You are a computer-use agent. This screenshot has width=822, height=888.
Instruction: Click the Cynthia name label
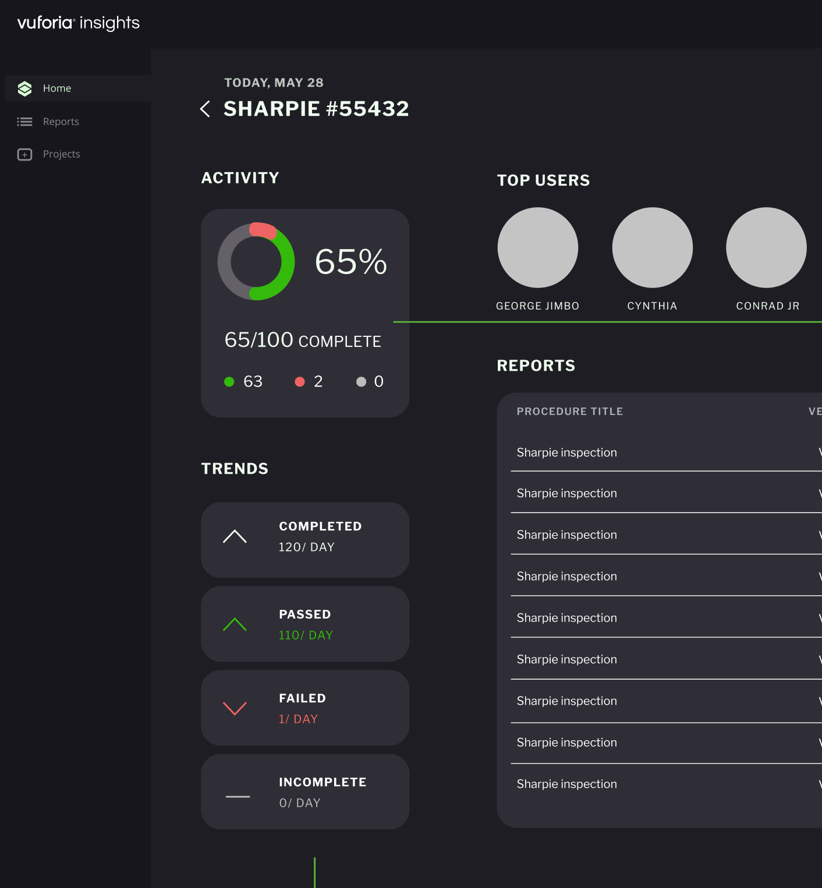click(x=653, y=306)
